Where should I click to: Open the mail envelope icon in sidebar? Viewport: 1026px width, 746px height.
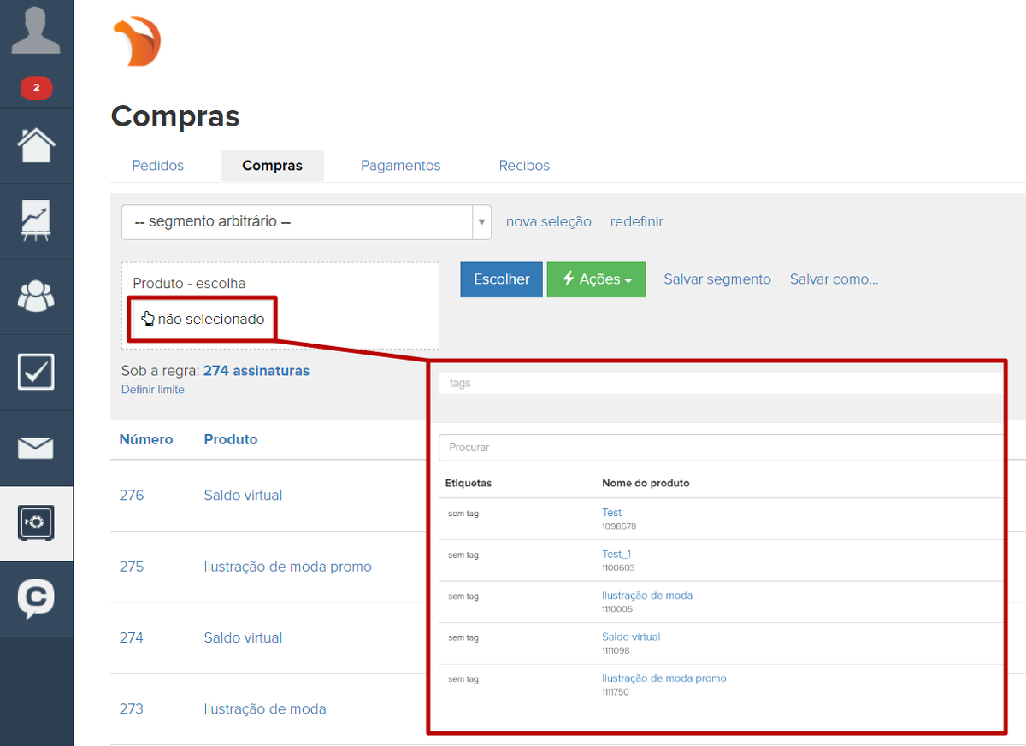pyautogui.click(x=36, y=448)
